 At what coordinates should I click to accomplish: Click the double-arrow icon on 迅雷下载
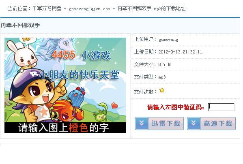[142, 124]
